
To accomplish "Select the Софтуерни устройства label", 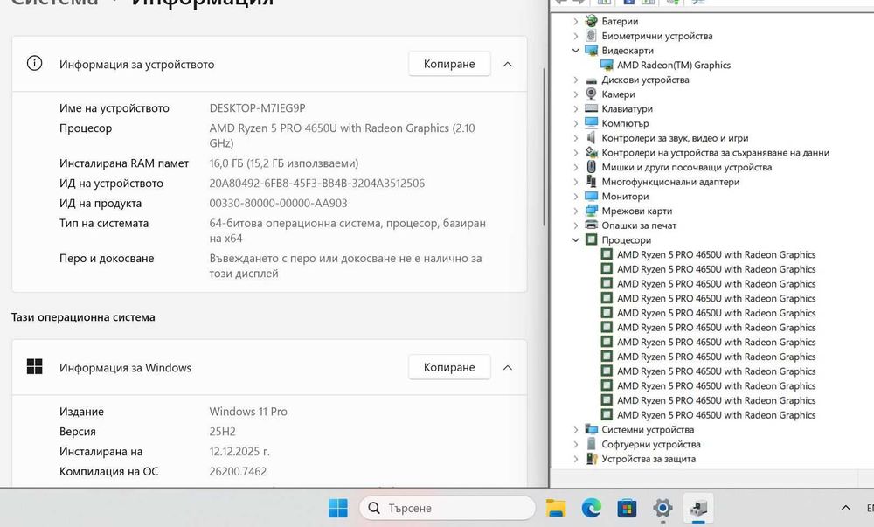I will [651, 444].
